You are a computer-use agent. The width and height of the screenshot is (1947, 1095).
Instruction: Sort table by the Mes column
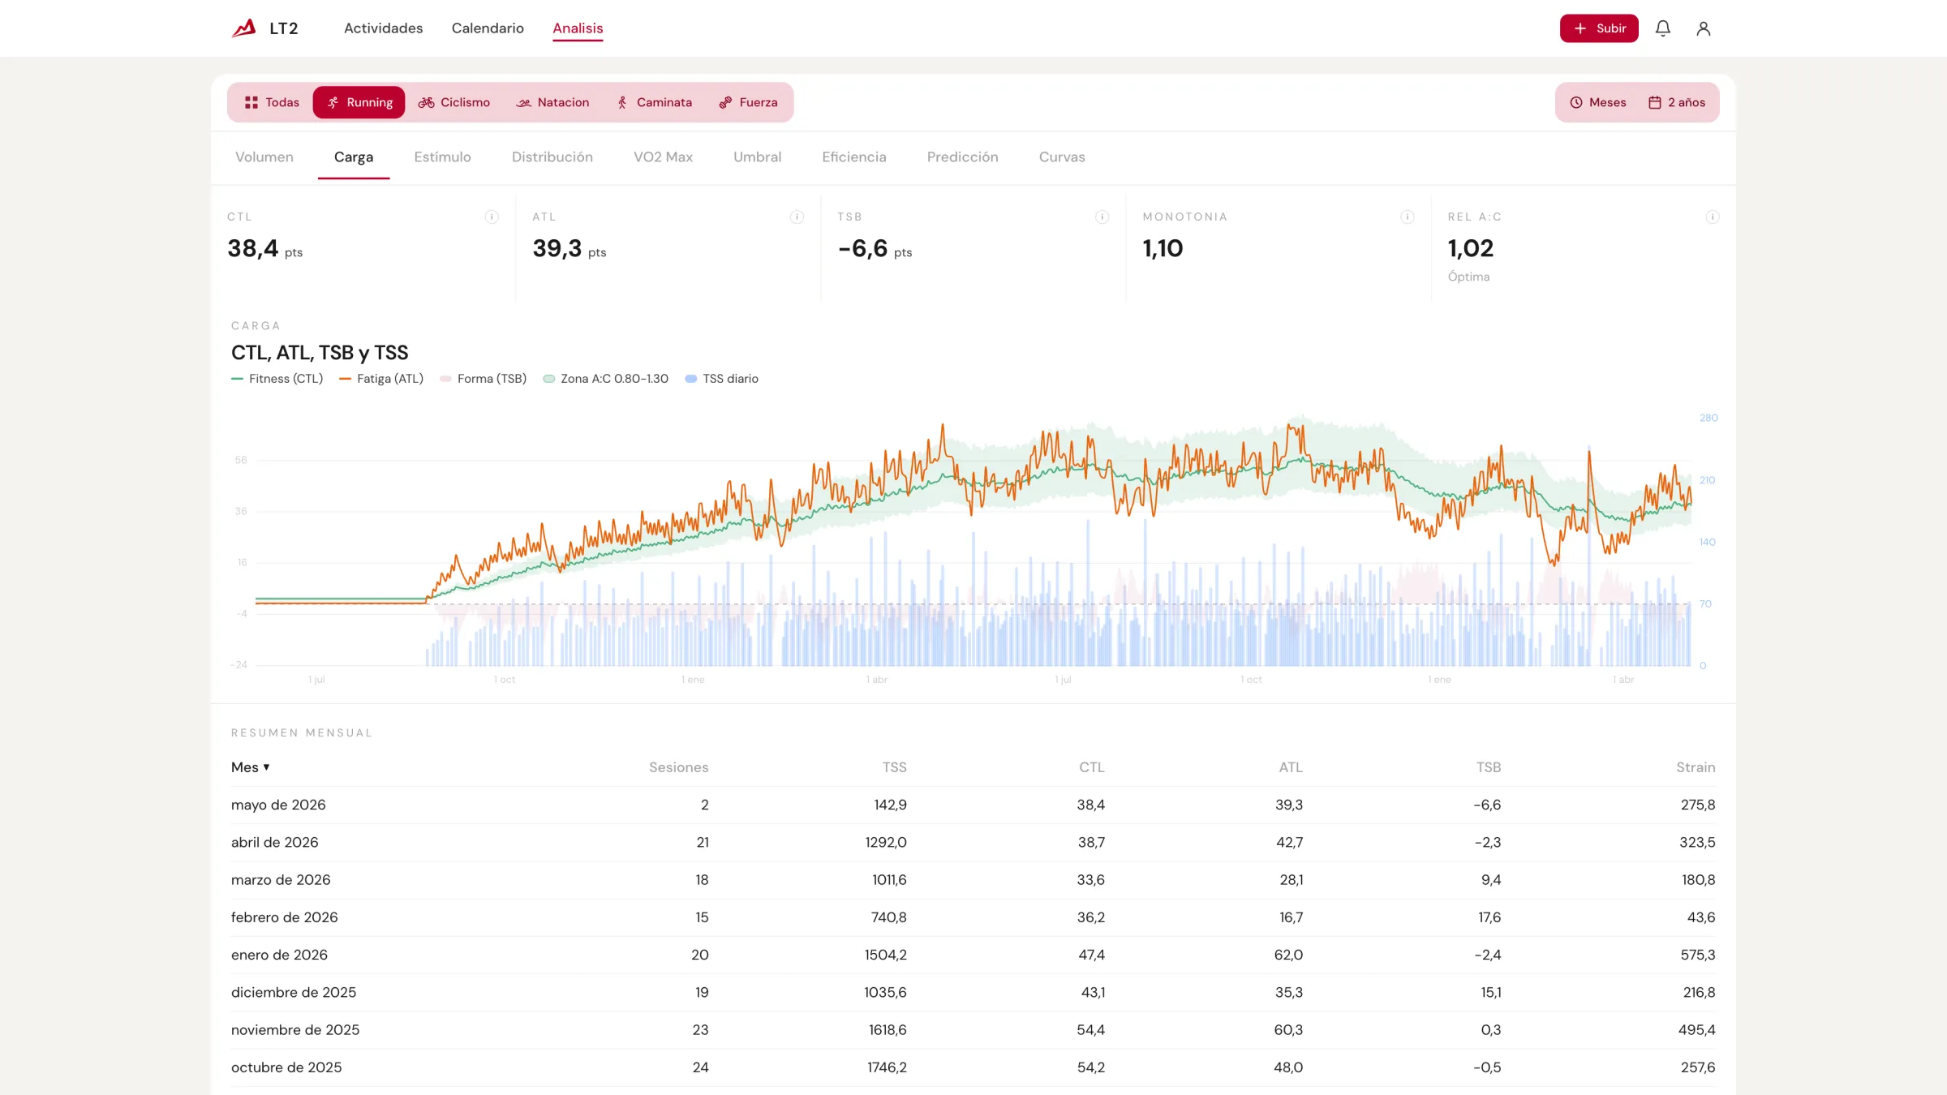pos(250,767)
